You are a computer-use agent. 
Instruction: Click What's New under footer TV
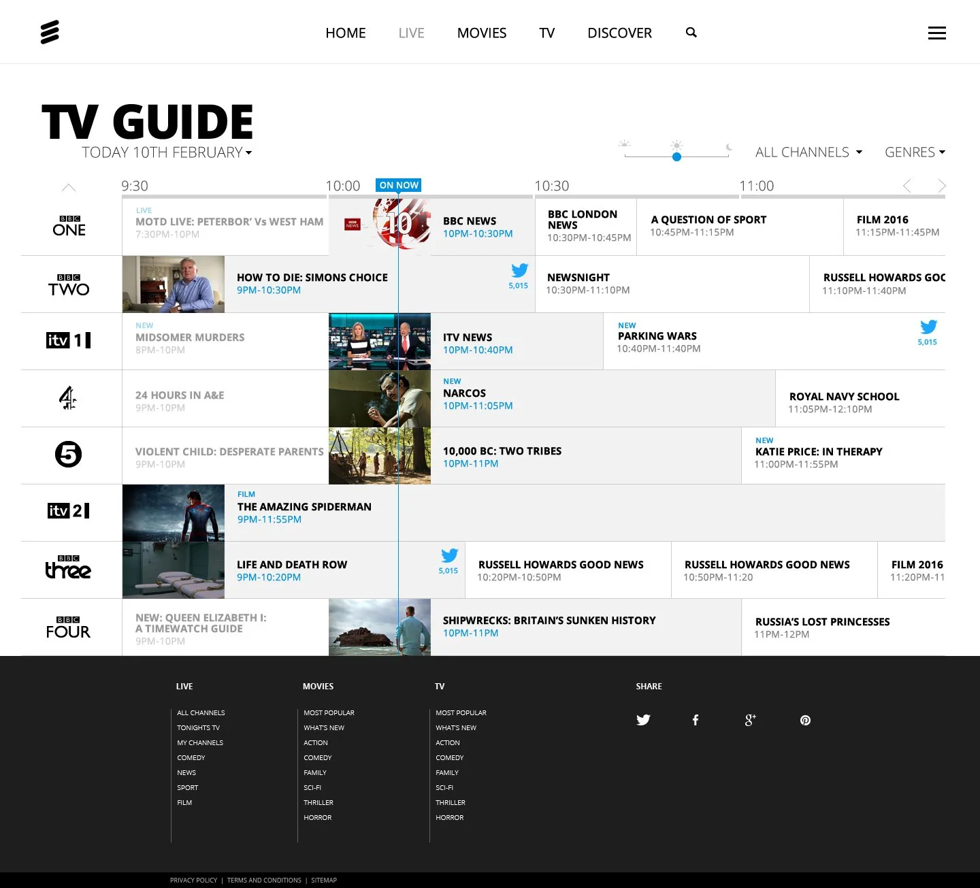(456, 727)
